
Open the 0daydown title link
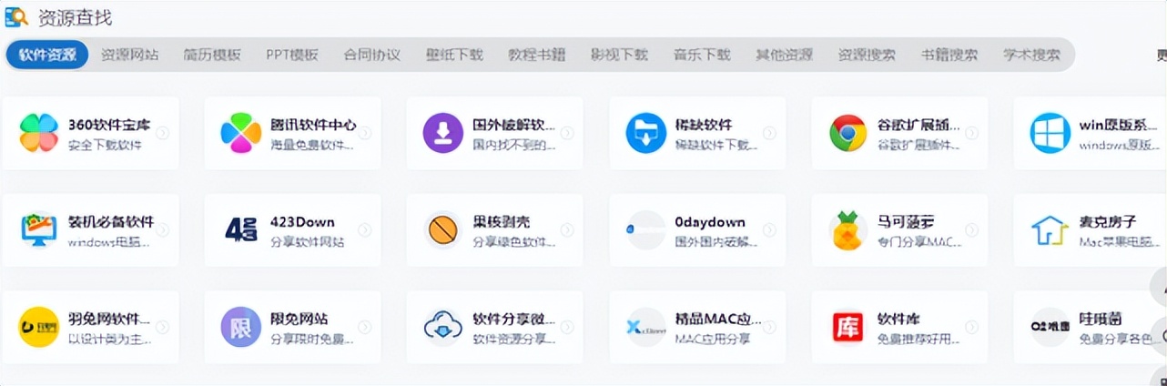(710, 222)
